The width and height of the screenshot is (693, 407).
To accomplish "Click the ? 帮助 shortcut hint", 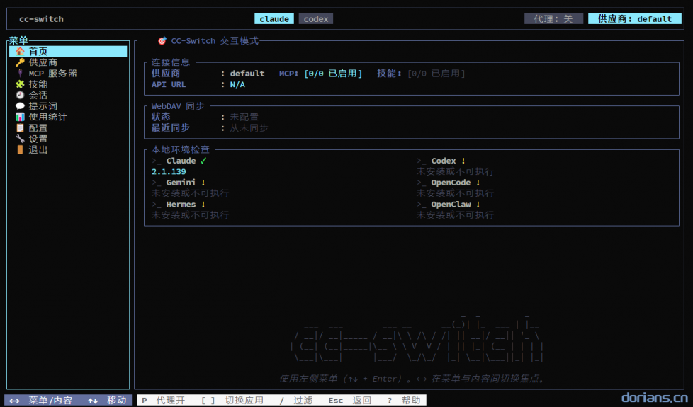I will pyautogui.click(x=403, y=401).
